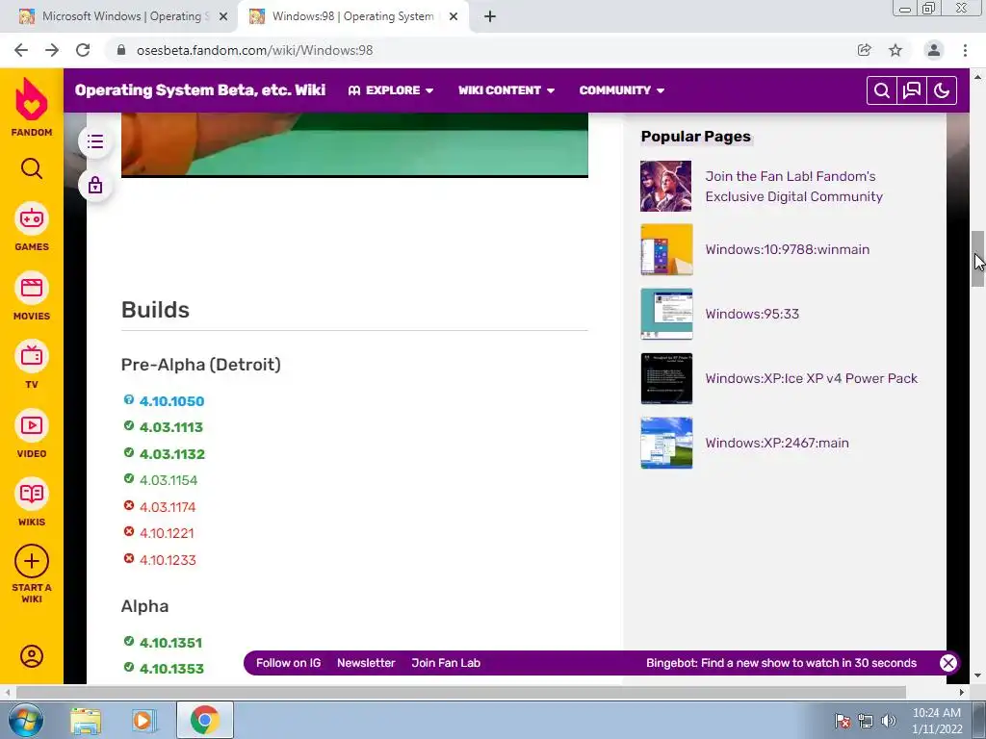The width and height of the screenshot is (986, 739).
Task: Click the Windows:95:33 thumbnail image
Action: tap(666, 314)
